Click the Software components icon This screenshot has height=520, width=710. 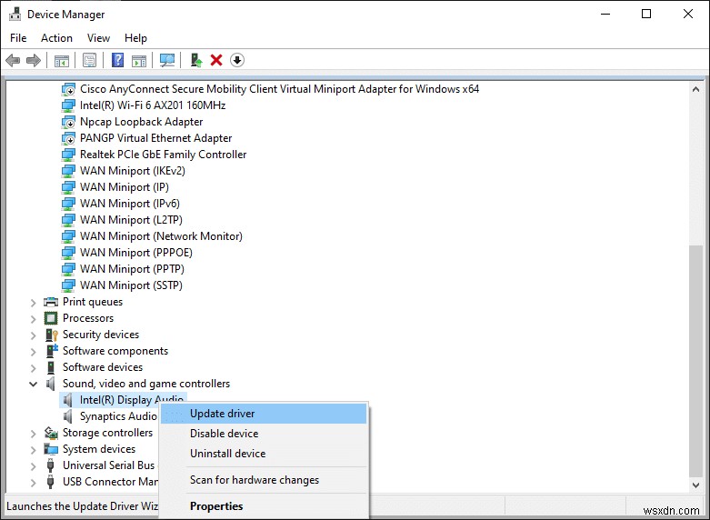pos(52,351)
